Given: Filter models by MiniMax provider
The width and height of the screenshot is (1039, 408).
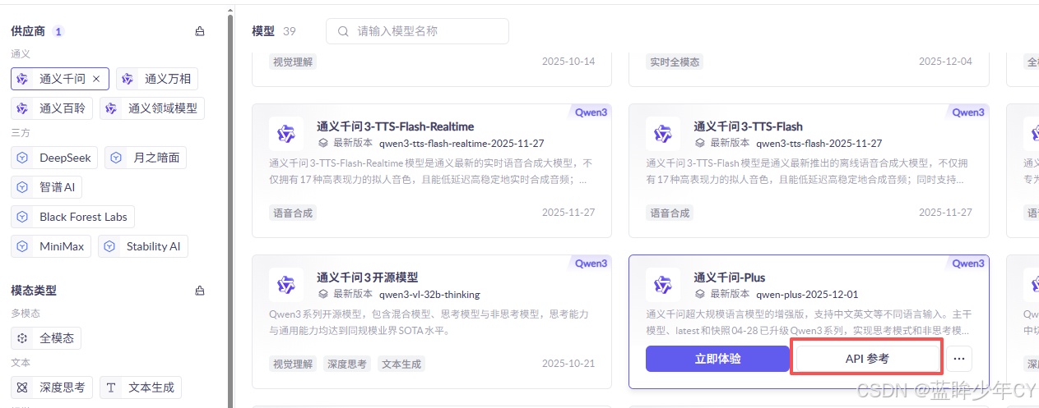Looking at the screenshot, I should click(x=51, y=246).
